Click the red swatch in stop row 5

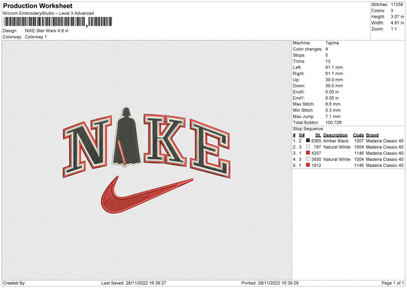pos(309,165)
